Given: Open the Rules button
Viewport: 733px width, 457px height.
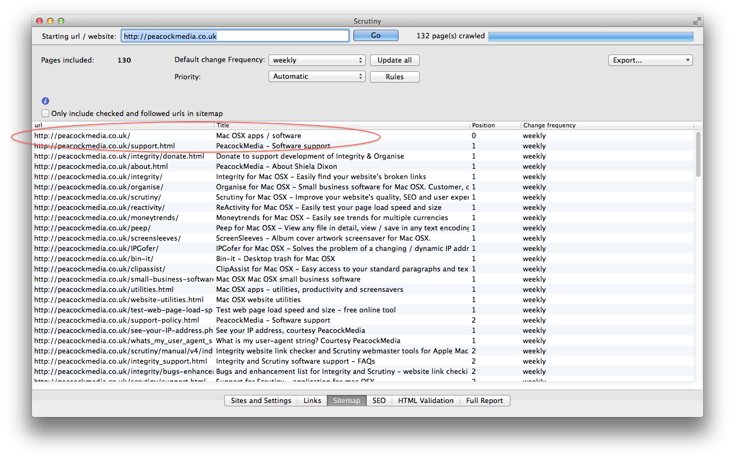Looking at the screenshot, I should pyautogui.click(x=394, y=77).
